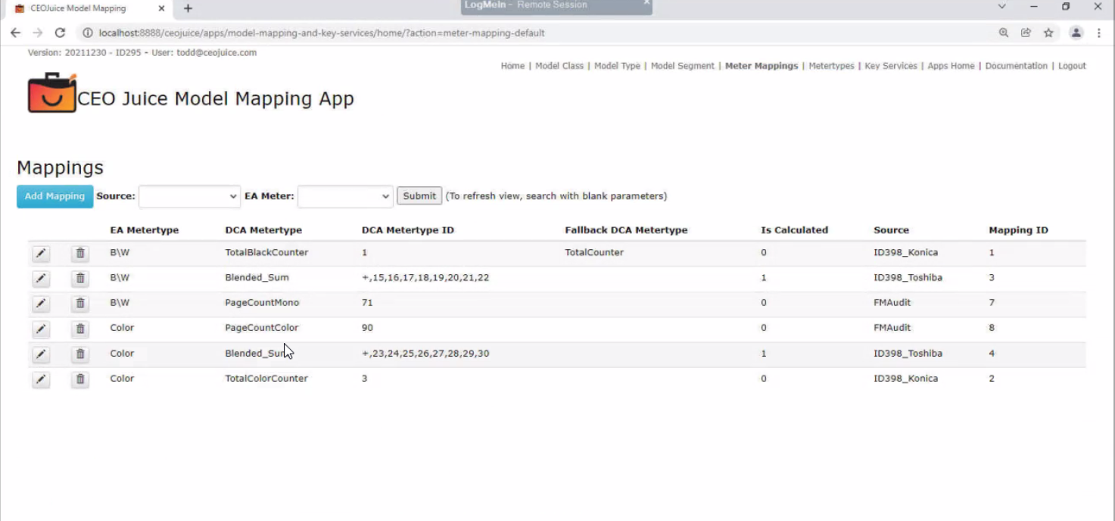Screen dimensions: 1115x521
Task: Click the address bar URL
Action: 321,33
